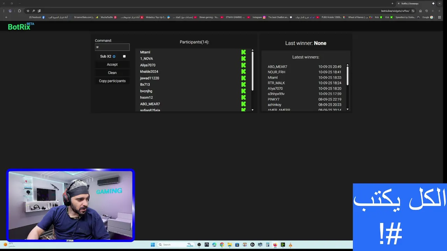The image size is (447, 251).
Task: Click the Kick icon beside Bx713
Action: click(x=243, y=84)
